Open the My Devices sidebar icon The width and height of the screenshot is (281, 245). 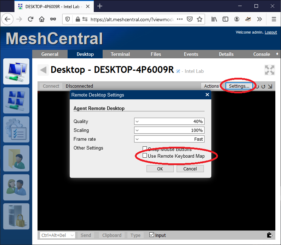(x=16, y=71)
